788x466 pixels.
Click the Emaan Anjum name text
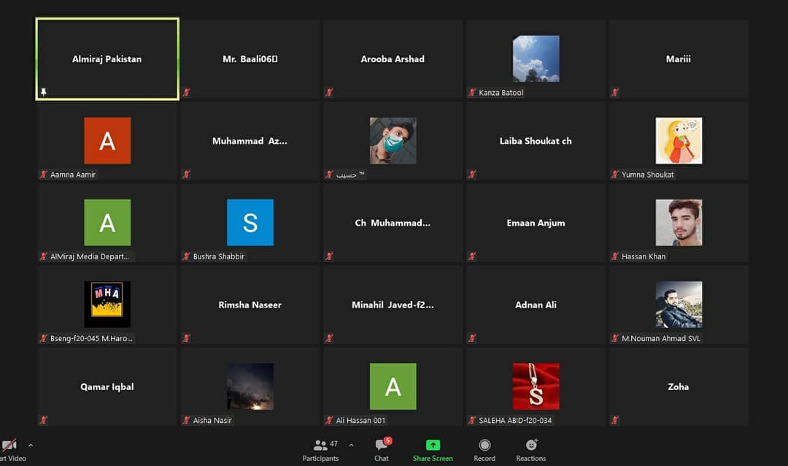click(x=536, y=223)
